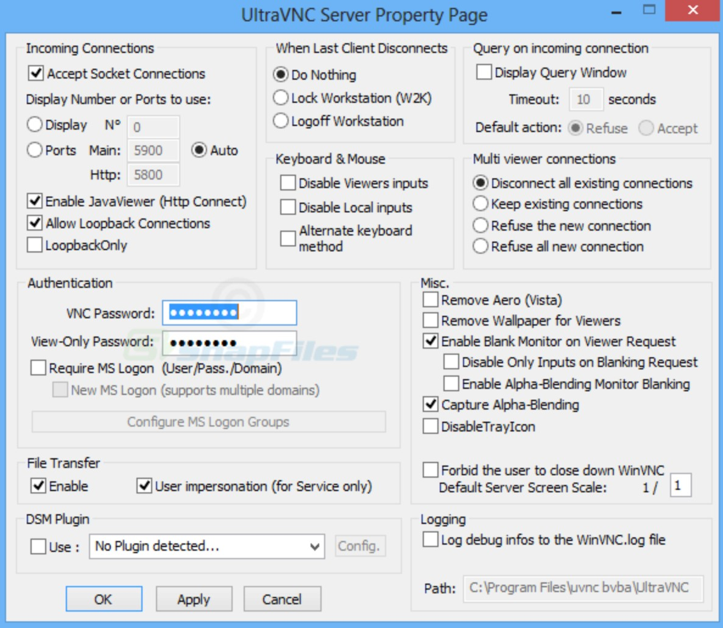Select the Display number radio button
This screenshot has height=628, width=723.
pyautogui.click(x=35, y=124)
